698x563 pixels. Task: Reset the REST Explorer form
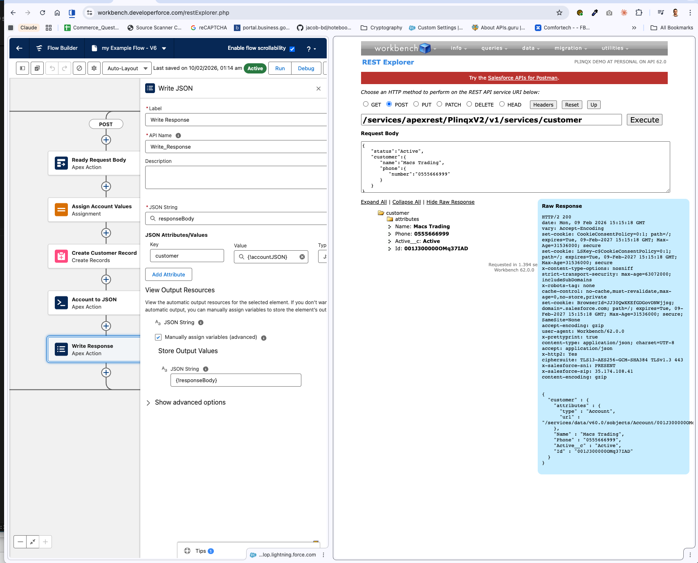pos(572,105)
